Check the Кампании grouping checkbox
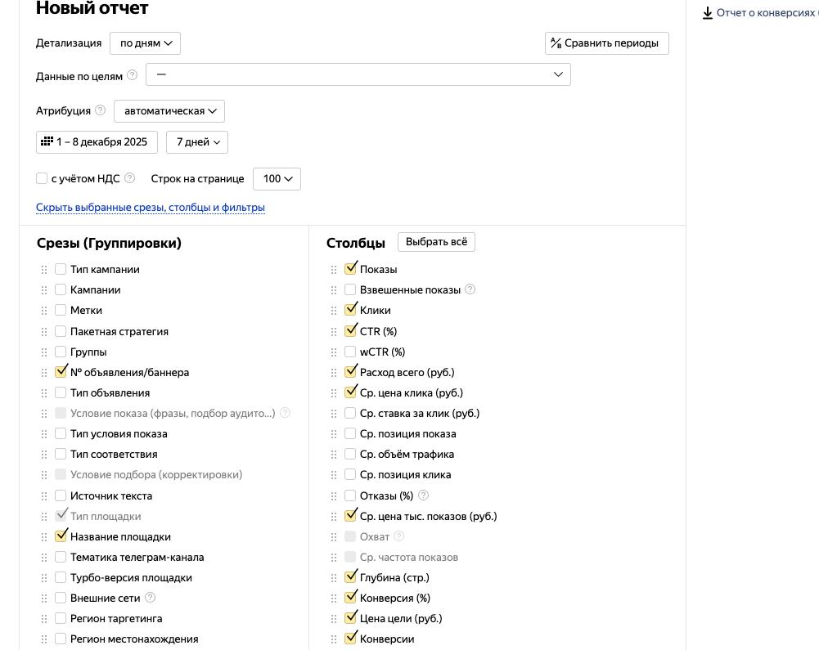The height and width of the screenshot is (650, 819). point(61,289)
